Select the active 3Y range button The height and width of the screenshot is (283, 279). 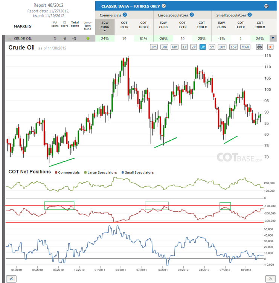pos(203,47)
